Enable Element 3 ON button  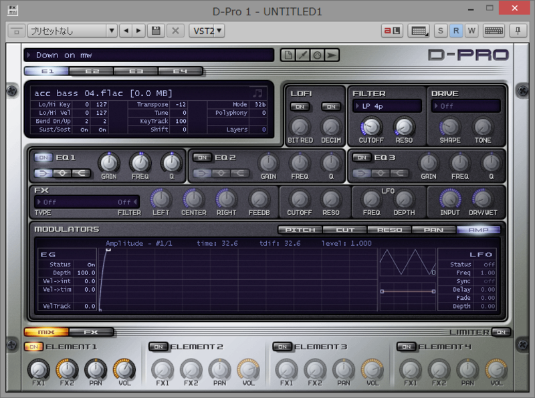coord(282,347)
